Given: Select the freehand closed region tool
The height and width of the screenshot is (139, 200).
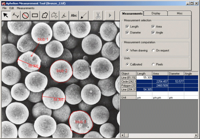Looking at the screenshot, I should click(45, 15).
